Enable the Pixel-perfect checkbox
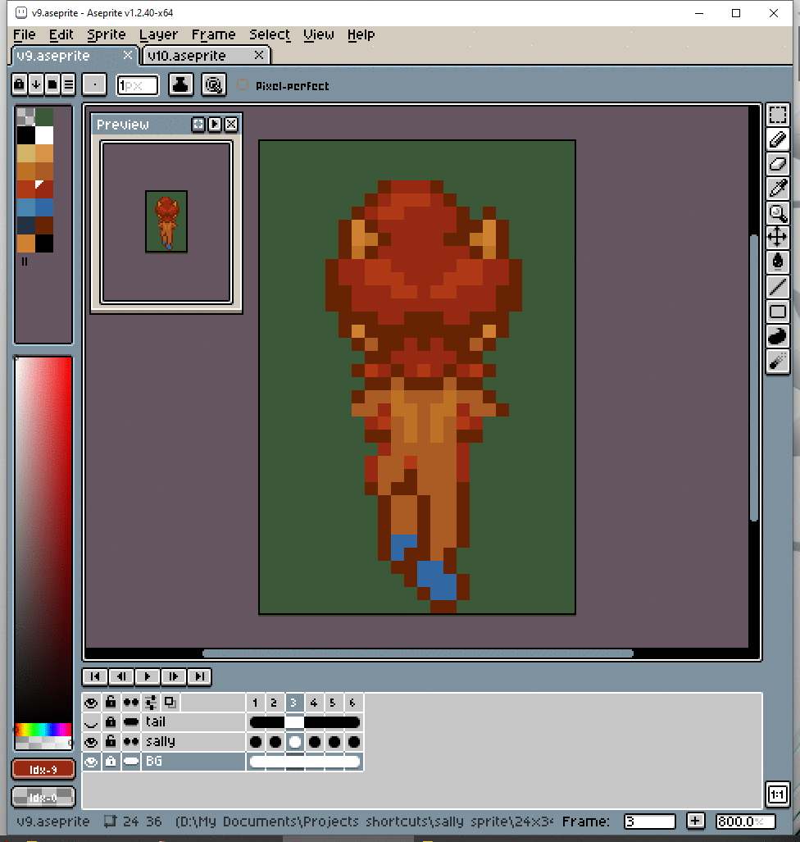Viewport: 800px width, 842px height. coord(243,85)
